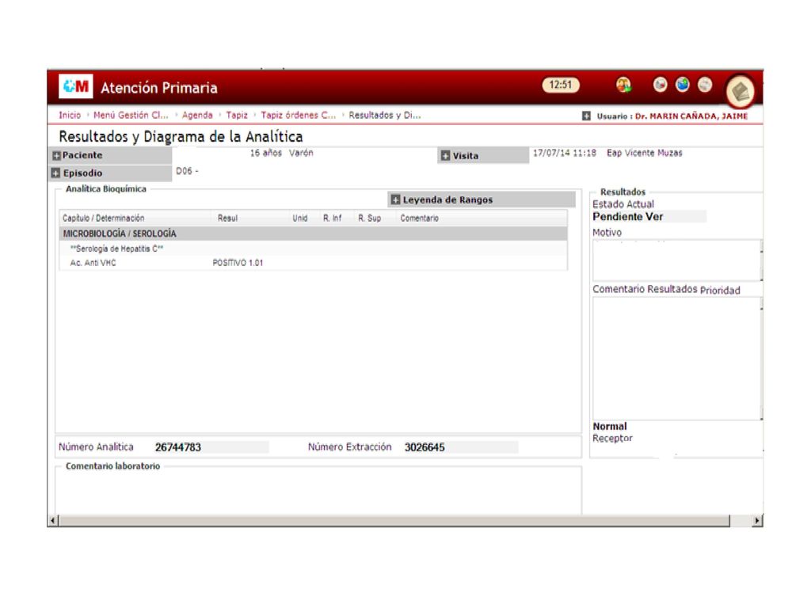Click the Madrid health service logo
Image resolution: width=811 pixels, height=608 pixels.
click(x=75, y=85)
